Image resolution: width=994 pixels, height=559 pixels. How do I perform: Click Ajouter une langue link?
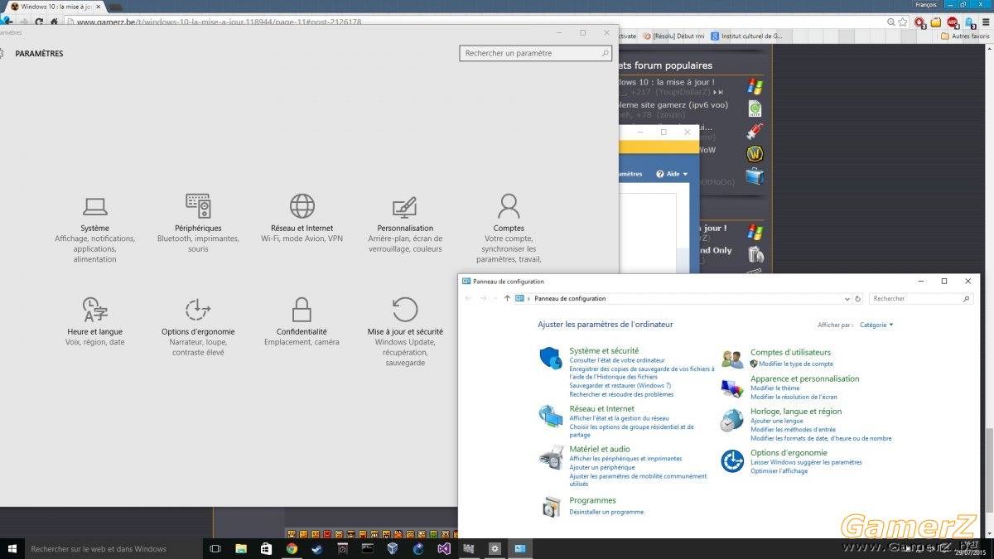(x=777, y=421)
